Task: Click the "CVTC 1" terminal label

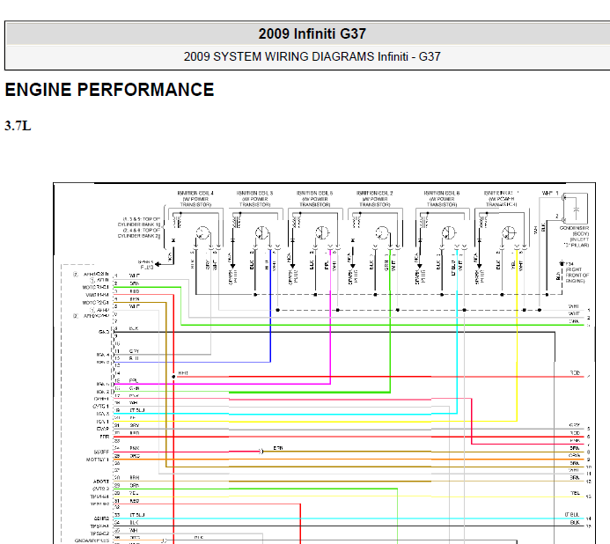Action: [x=100, y=407]
